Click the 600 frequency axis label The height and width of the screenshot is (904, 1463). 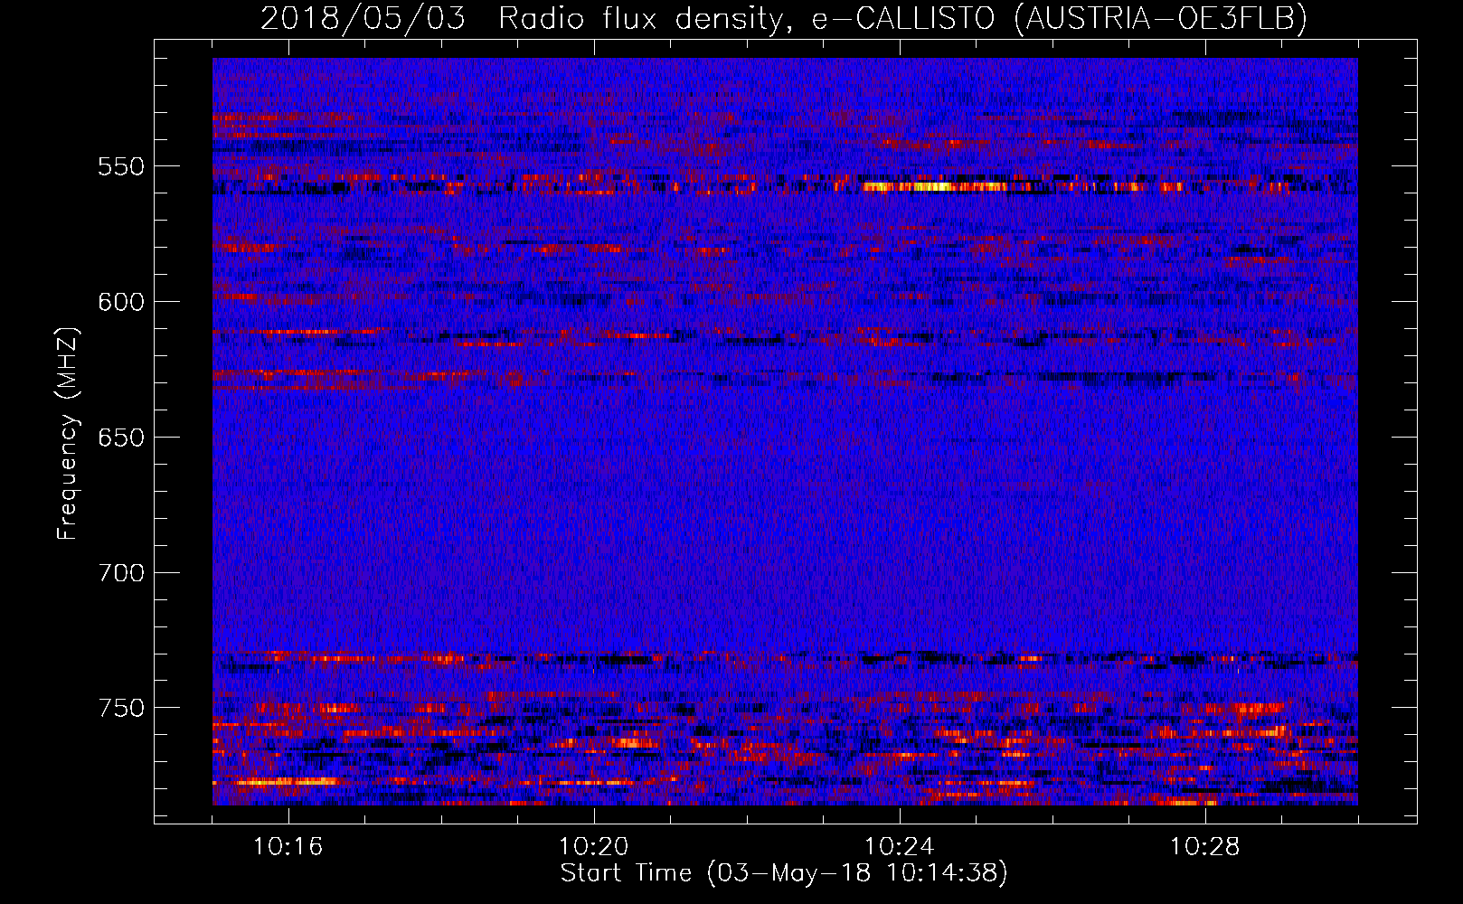pos(121,302)
